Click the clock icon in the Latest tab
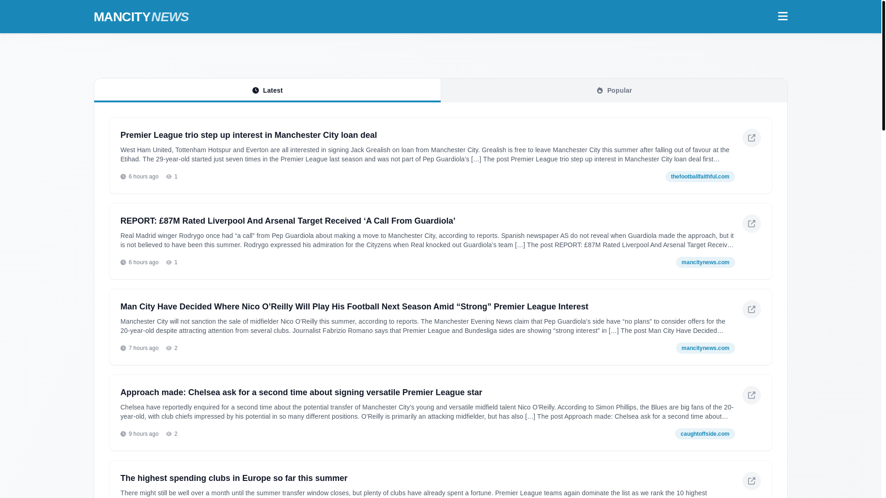 pyautogui.click(x=256, y=90)
